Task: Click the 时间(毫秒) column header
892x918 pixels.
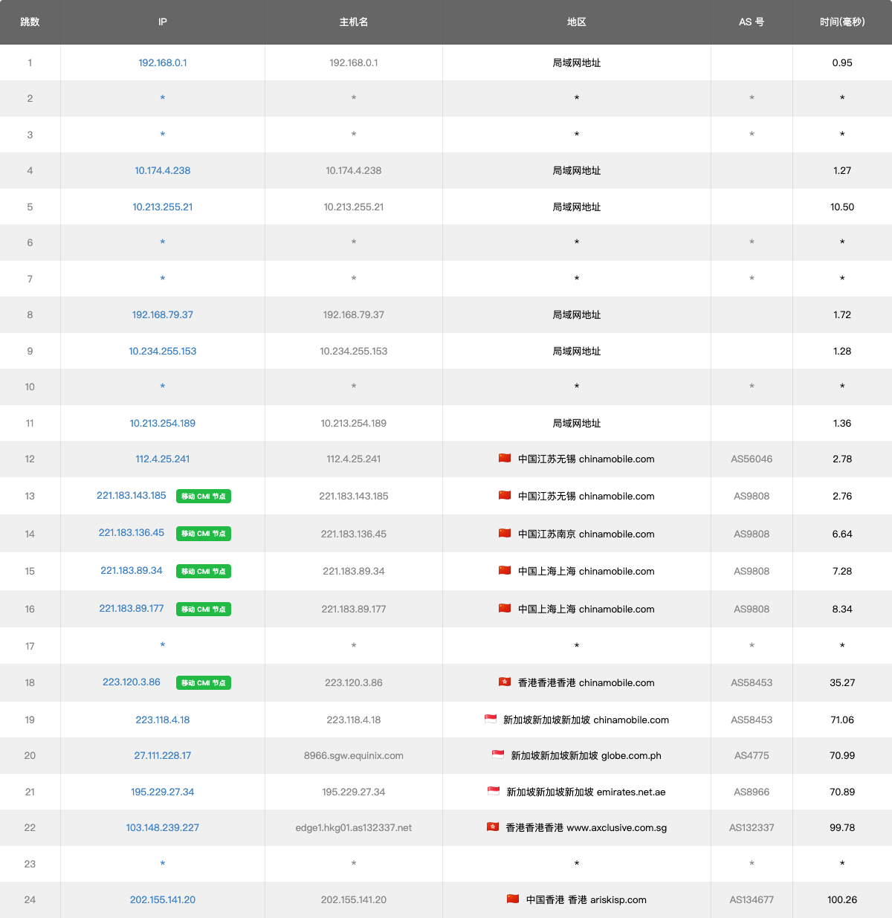Action: click(842, 22)
